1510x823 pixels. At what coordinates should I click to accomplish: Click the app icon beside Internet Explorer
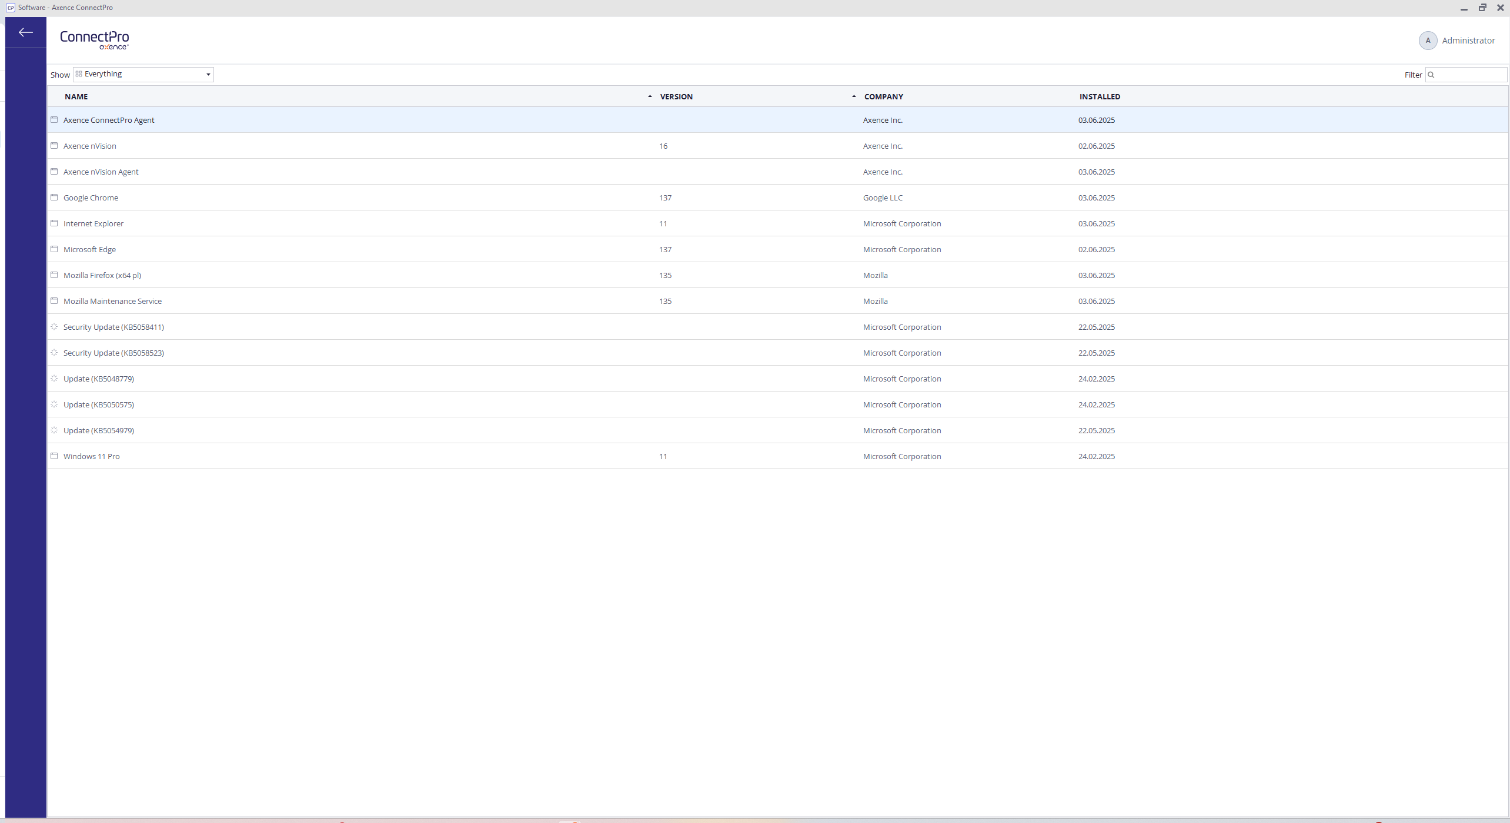(54, 223)
